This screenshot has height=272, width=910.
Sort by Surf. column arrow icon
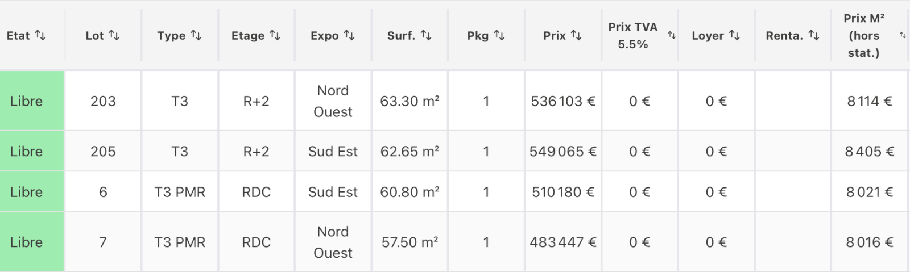pyautogui.click(x=425, y=35)
